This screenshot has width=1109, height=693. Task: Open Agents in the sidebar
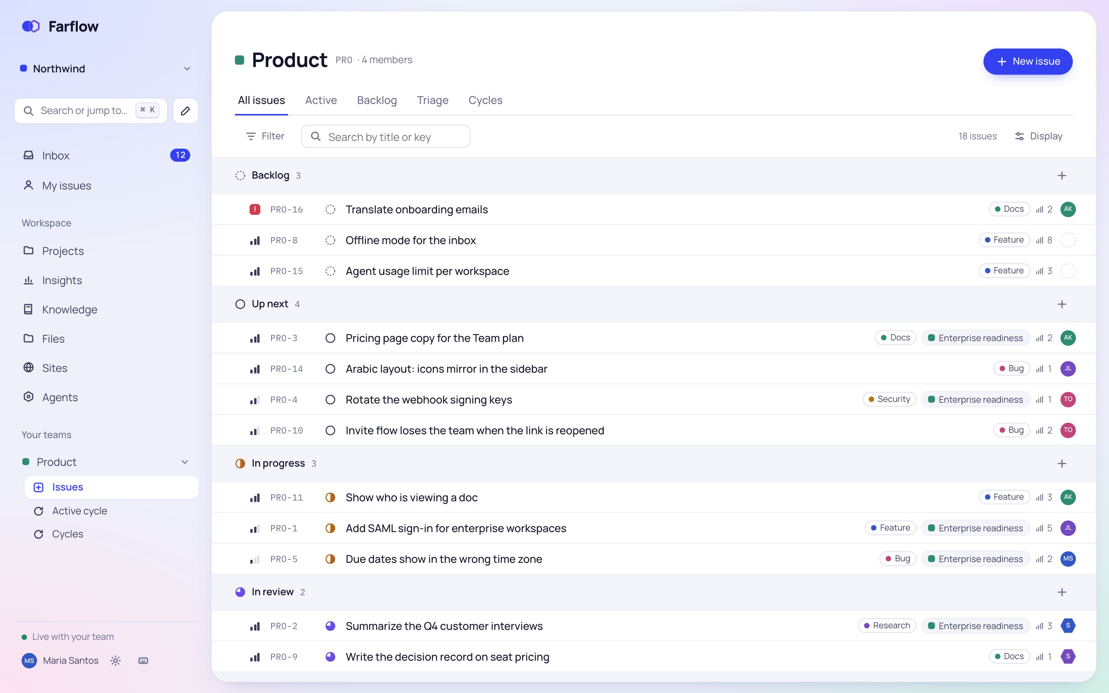pos(106,398)
